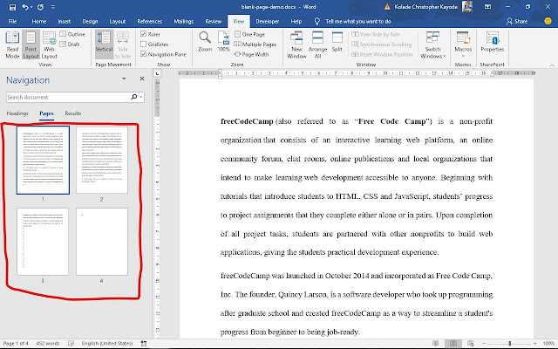Open the Zoom dialog
This screenshot has width=558, height=349.
click(x=205, y=42)
